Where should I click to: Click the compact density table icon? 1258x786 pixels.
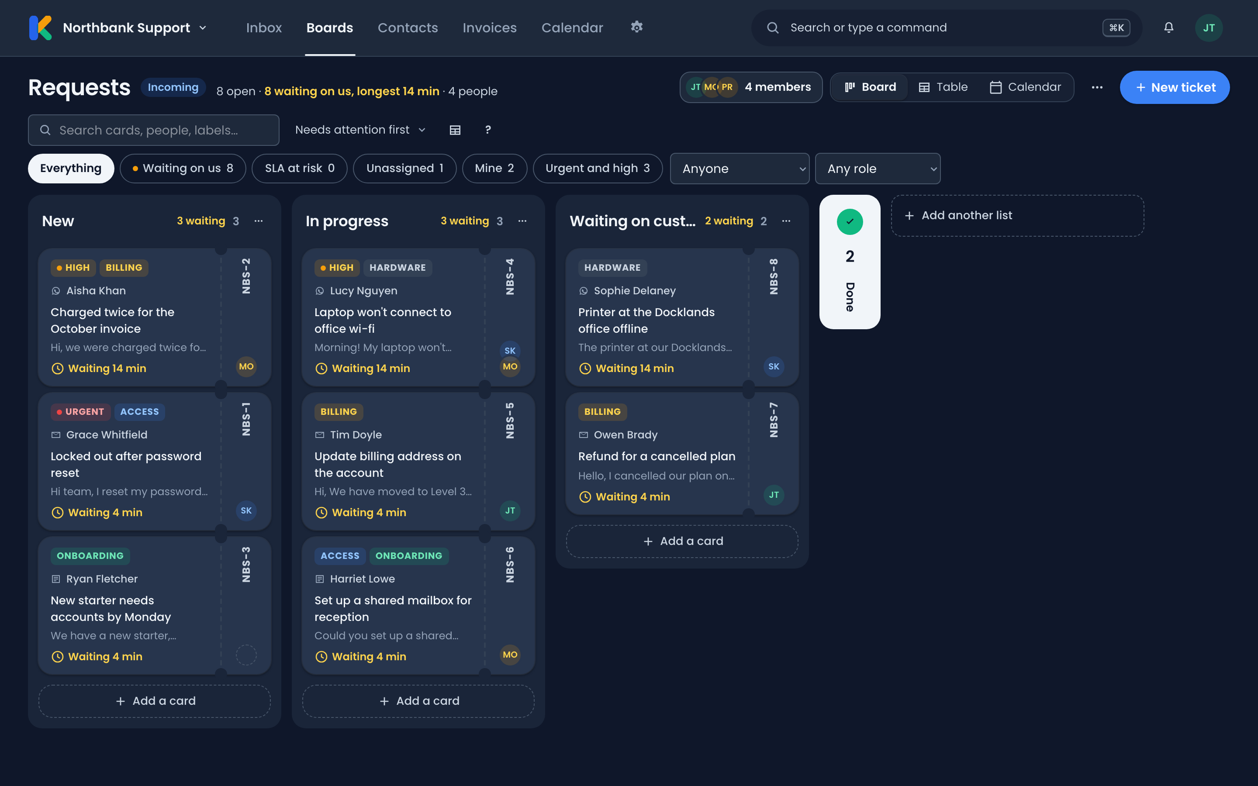tap(455, 130)
